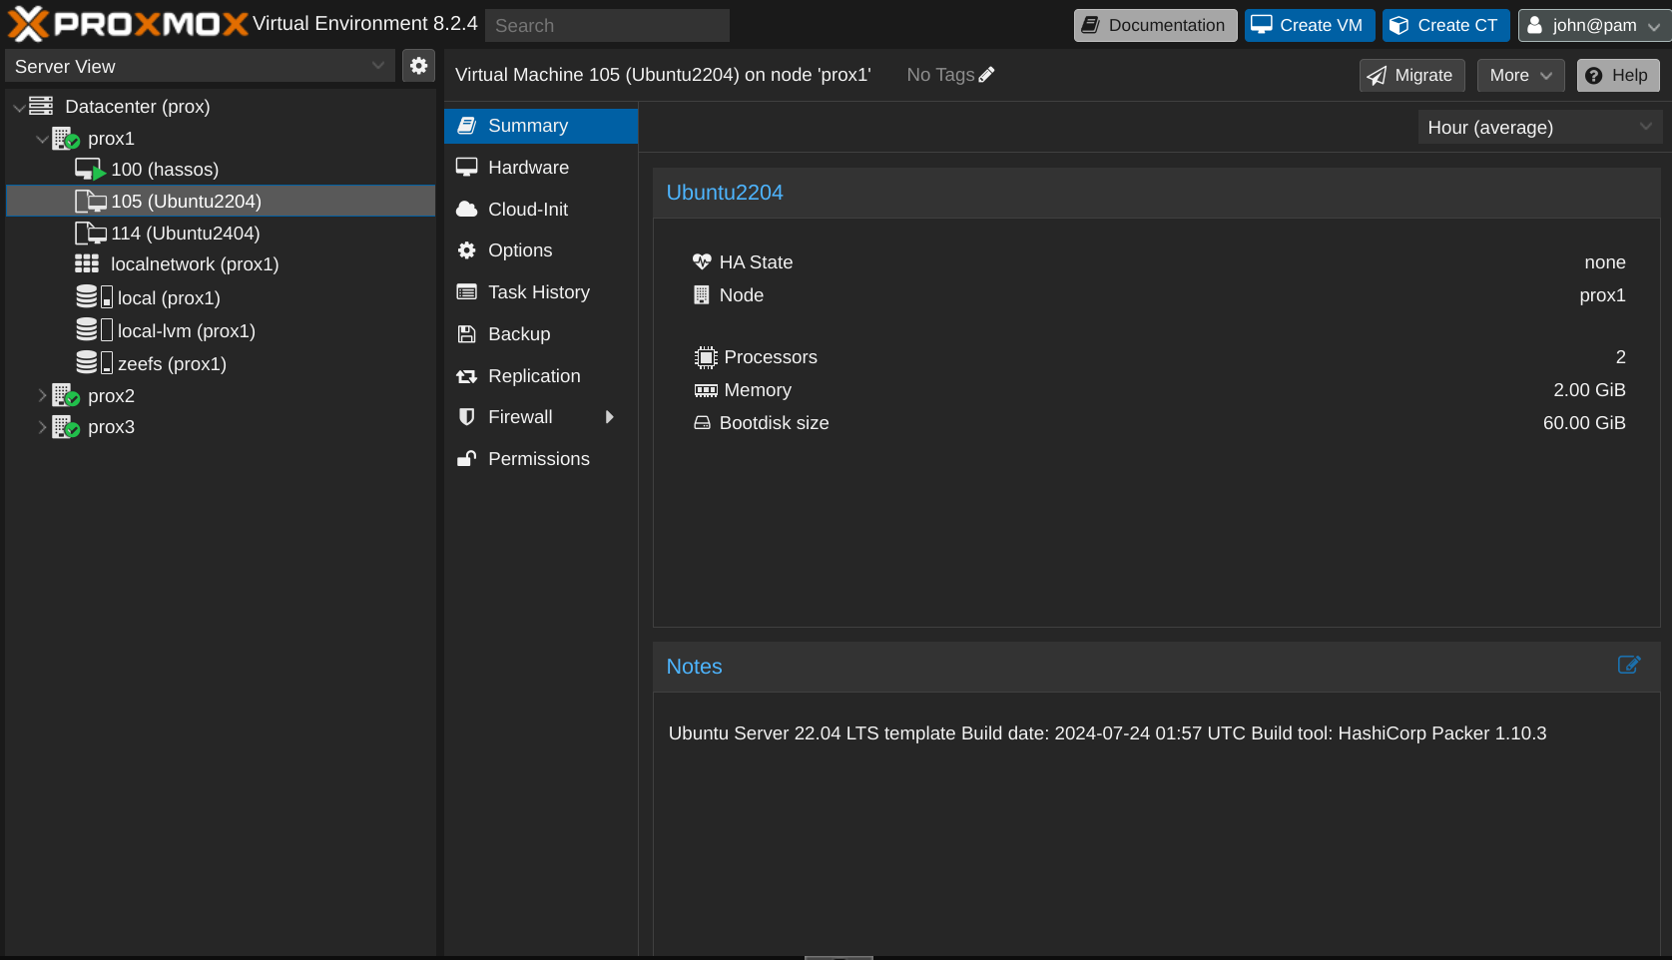Click the Migrate button
The width and height of the screenshot is (1672, 960).
coord(1411,75)
